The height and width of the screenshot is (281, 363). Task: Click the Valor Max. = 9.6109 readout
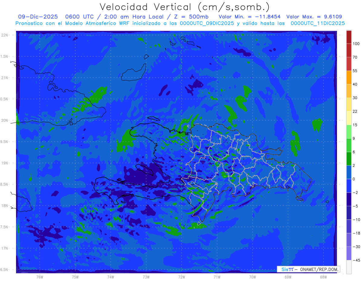coord(314,17)
